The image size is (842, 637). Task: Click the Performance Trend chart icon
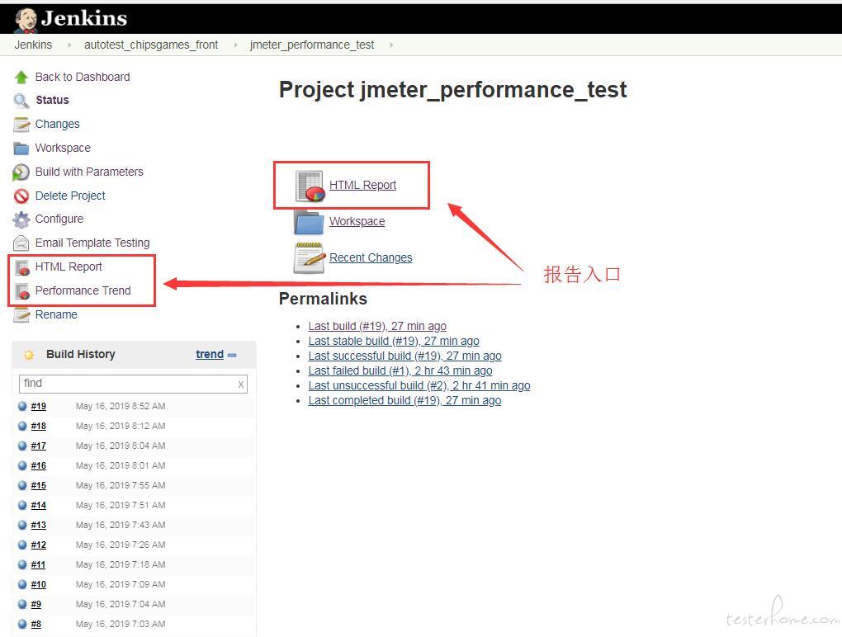22,291
